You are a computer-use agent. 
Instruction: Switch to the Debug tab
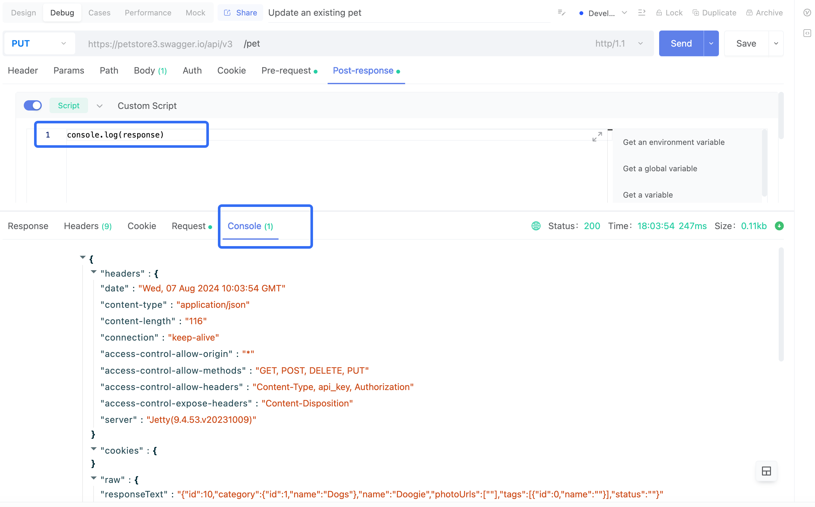pyautogui.click(x=62, y=13)
